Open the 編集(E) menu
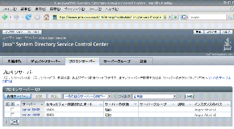234x129 pixels. coord(26,9)
